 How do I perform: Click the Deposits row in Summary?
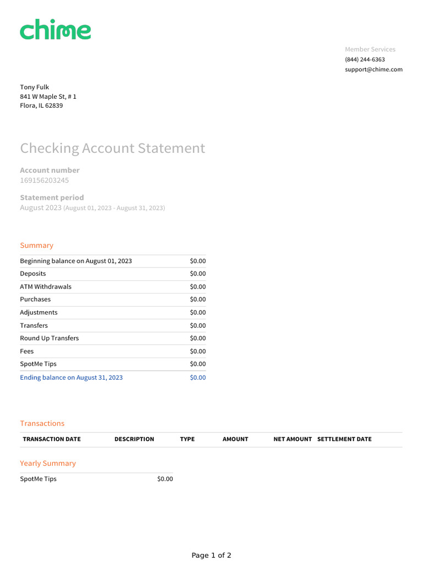coord(33,274)
